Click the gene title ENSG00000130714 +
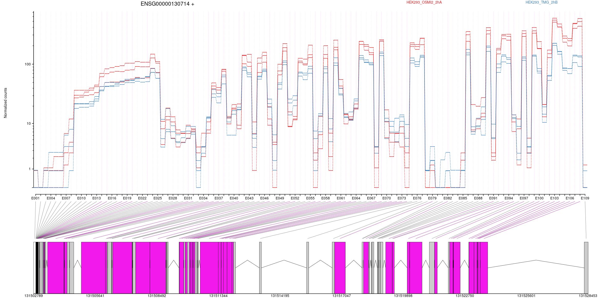Viewport: 616px width, 308px height. pos(167,4)
